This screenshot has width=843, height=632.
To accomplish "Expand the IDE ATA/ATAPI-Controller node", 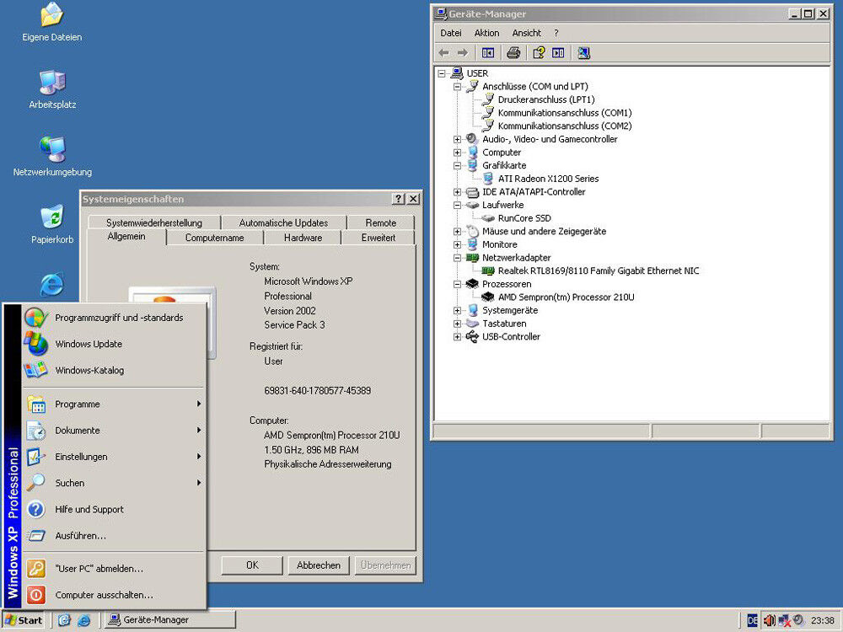I will [457, 192].
